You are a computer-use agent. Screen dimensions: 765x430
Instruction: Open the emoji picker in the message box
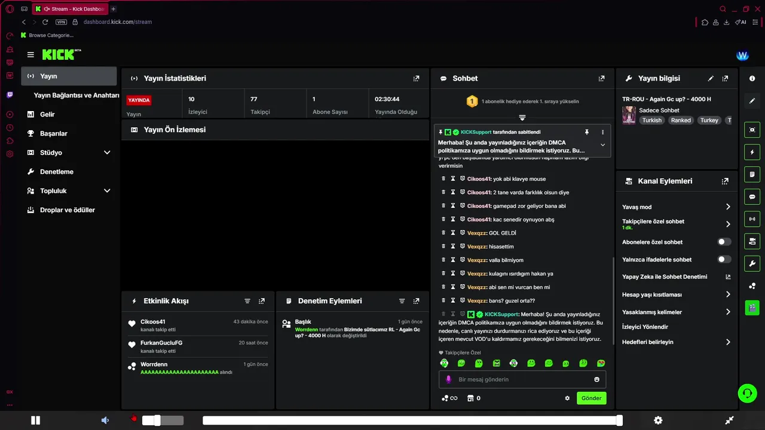point(596,380)
